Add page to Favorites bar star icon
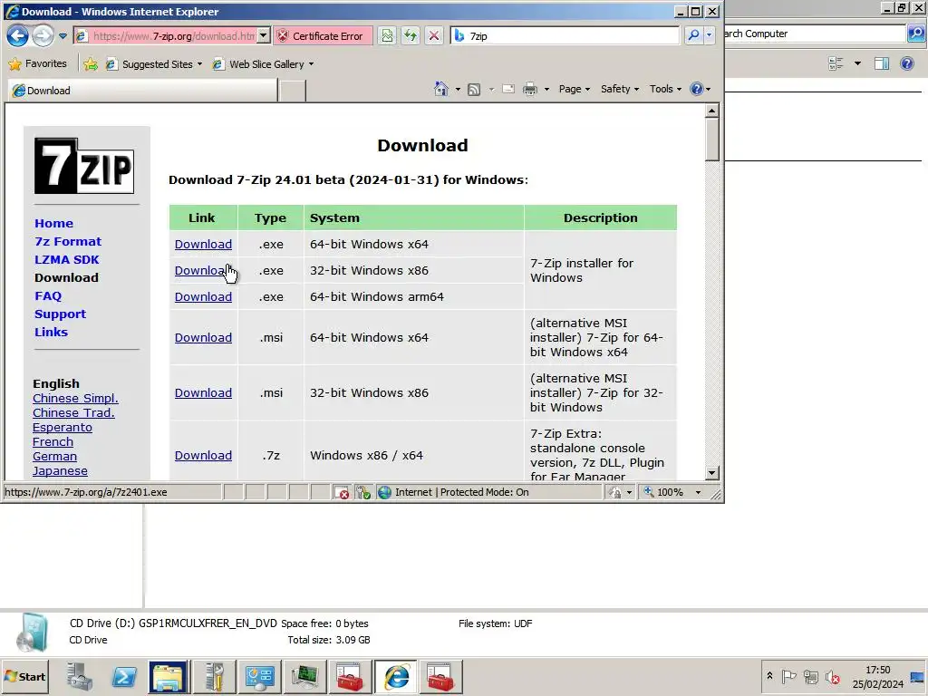This screenshot has height=696, width=928. point(91,64)
